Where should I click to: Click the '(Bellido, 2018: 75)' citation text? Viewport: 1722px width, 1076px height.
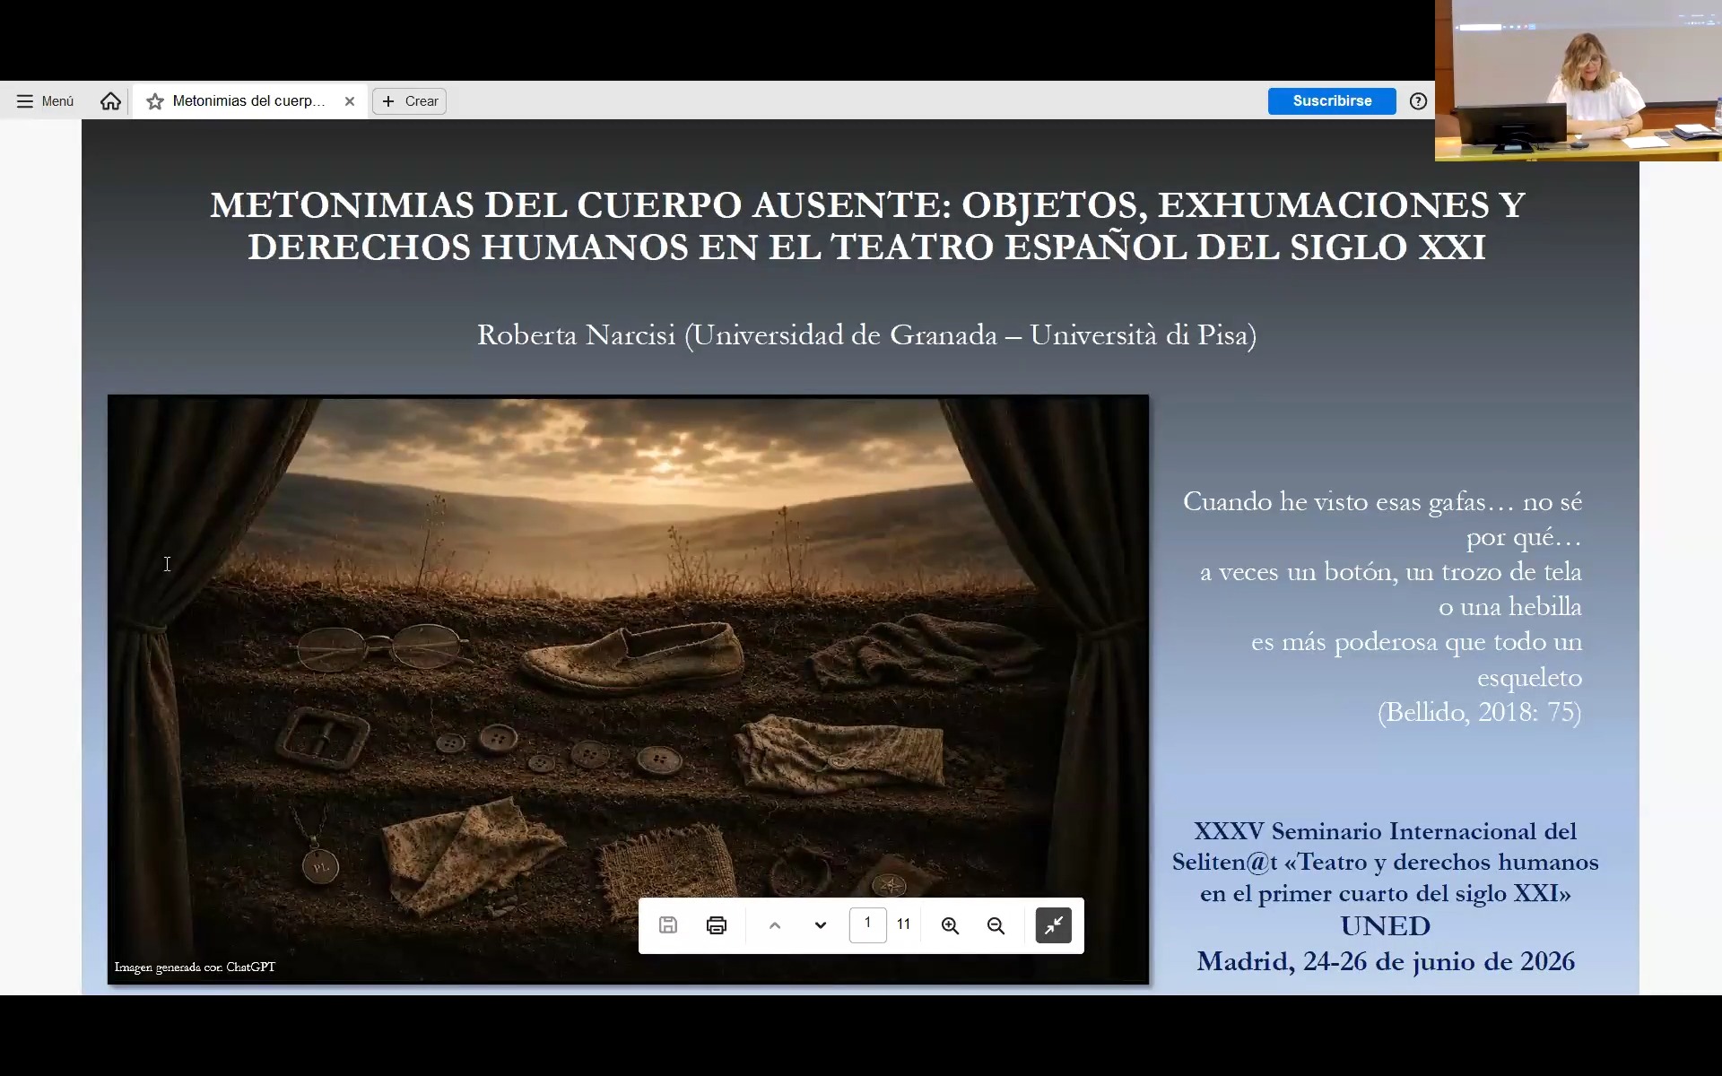coord(1480,712)
